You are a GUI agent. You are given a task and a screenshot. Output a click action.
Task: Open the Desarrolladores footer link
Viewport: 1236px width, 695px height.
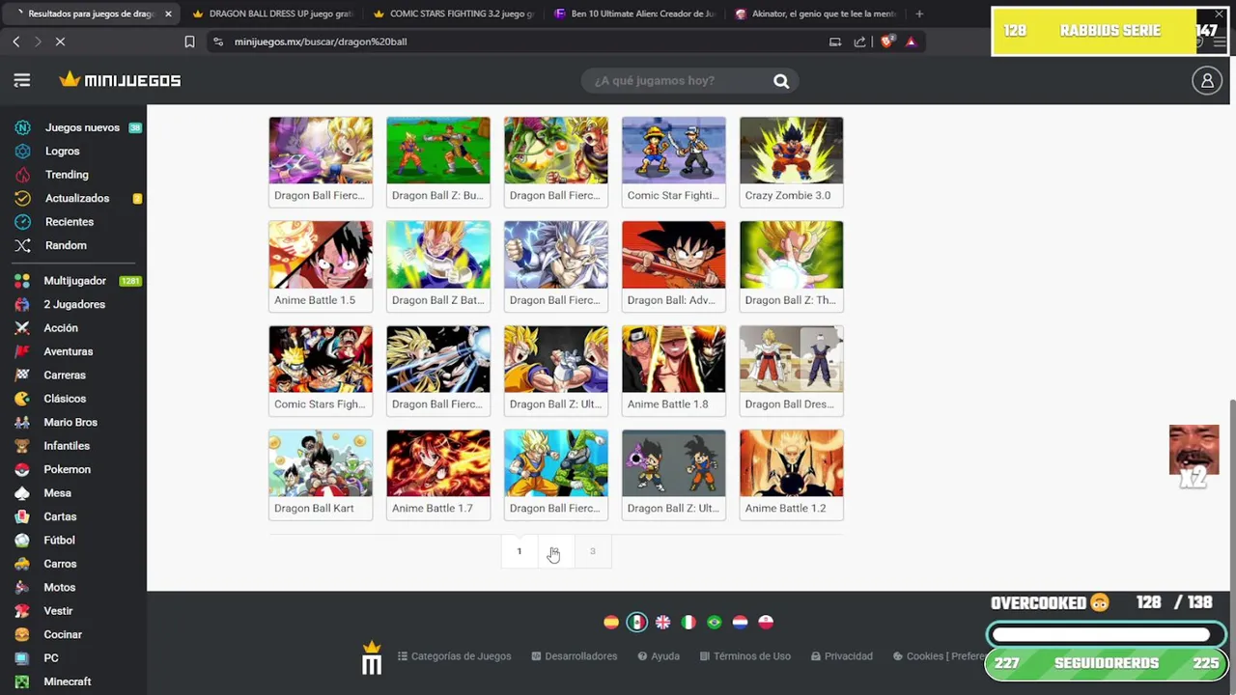coord(574,656)
